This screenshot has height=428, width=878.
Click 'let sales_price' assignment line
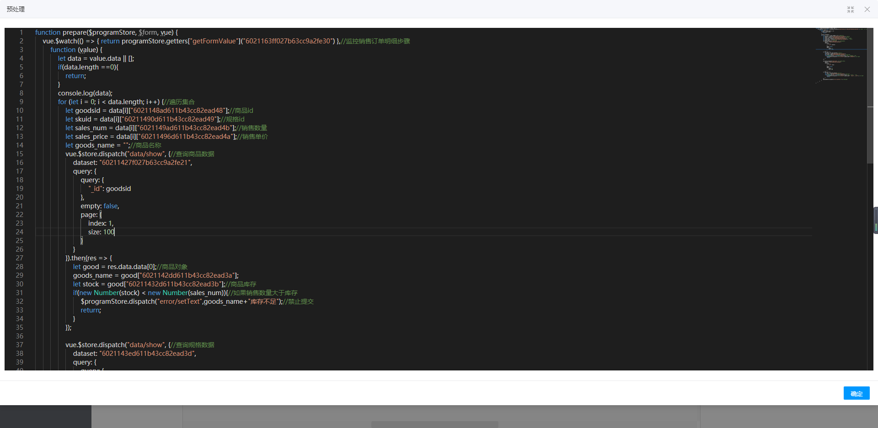pyautogui.click(x=166, y=137)
